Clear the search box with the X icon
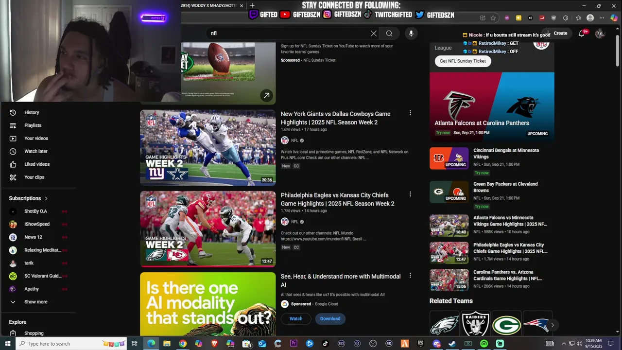622x350 pixels. 374,33
